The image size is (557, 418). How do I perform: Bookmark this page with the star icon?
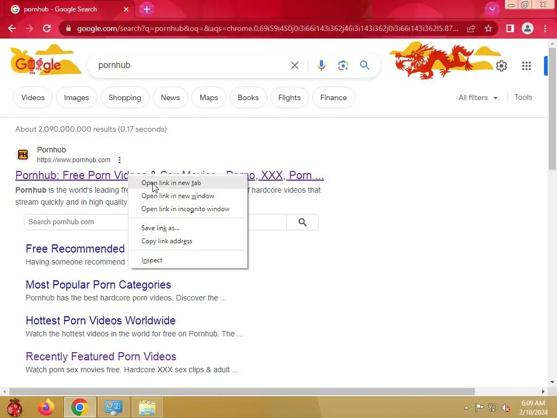point(488,28)
